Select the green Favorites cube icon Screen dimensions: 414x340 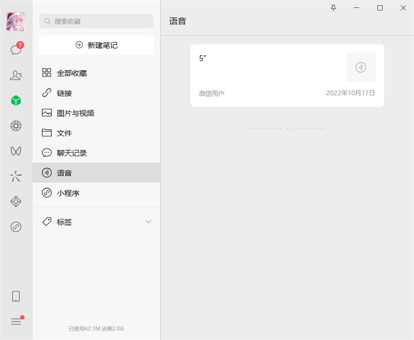point(16,100)
